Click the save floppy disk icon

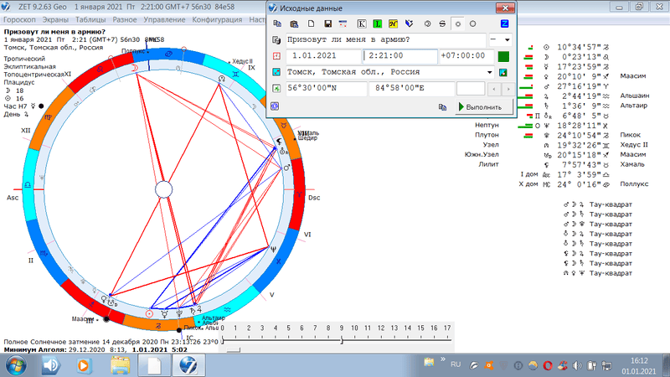pos(328,23)
